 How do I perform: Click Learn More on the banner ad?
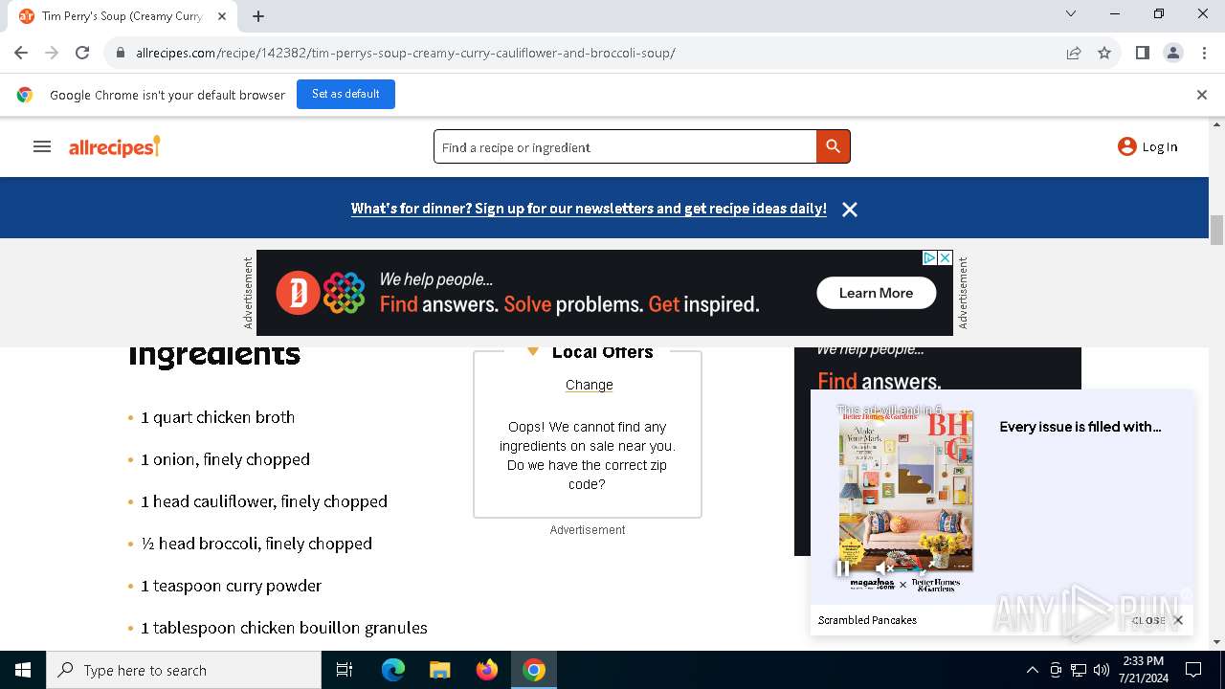click(x=876, y=293)
